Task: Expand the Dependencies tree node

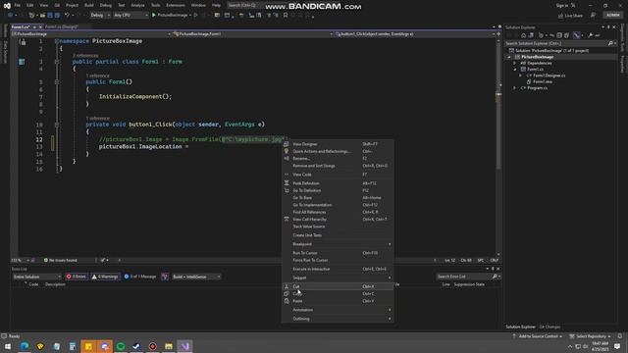Action: [x=515, y=63]
